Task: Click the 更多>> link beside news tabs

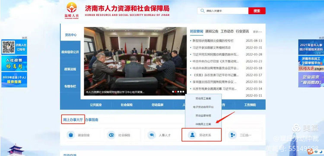Action: click(x=257, y=32)
